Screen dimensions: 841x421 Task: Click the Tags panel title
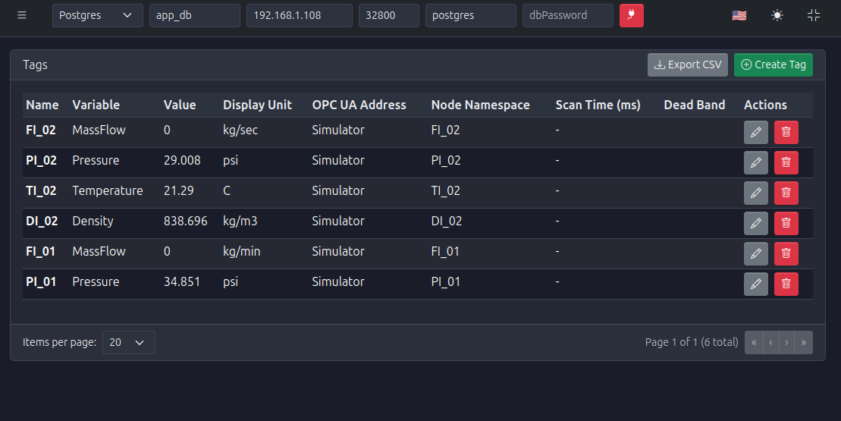[x=35, y=65]
